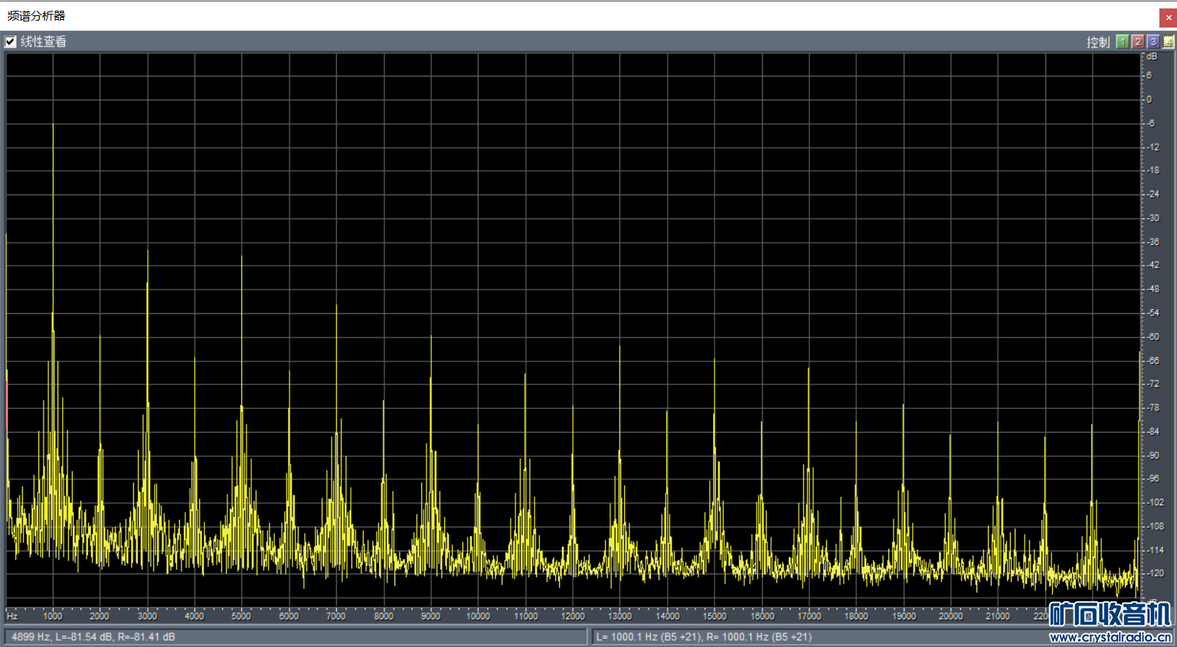
Task: Click the 1000 mark on frequency axis
Action: 53,616
